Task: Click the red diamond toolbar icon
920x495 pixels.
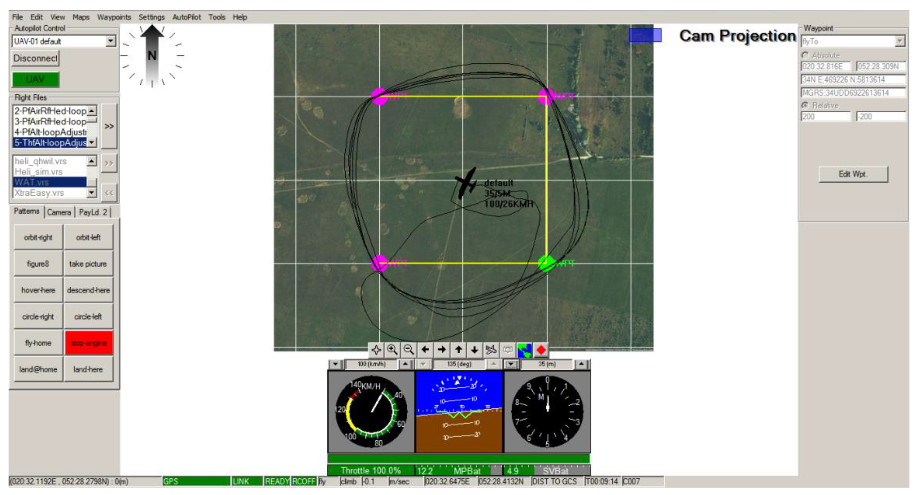Action: (541, 350)
